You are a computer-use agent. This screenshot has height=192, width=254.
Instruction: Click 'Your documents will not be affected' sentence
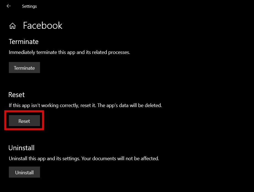[127, 159]
